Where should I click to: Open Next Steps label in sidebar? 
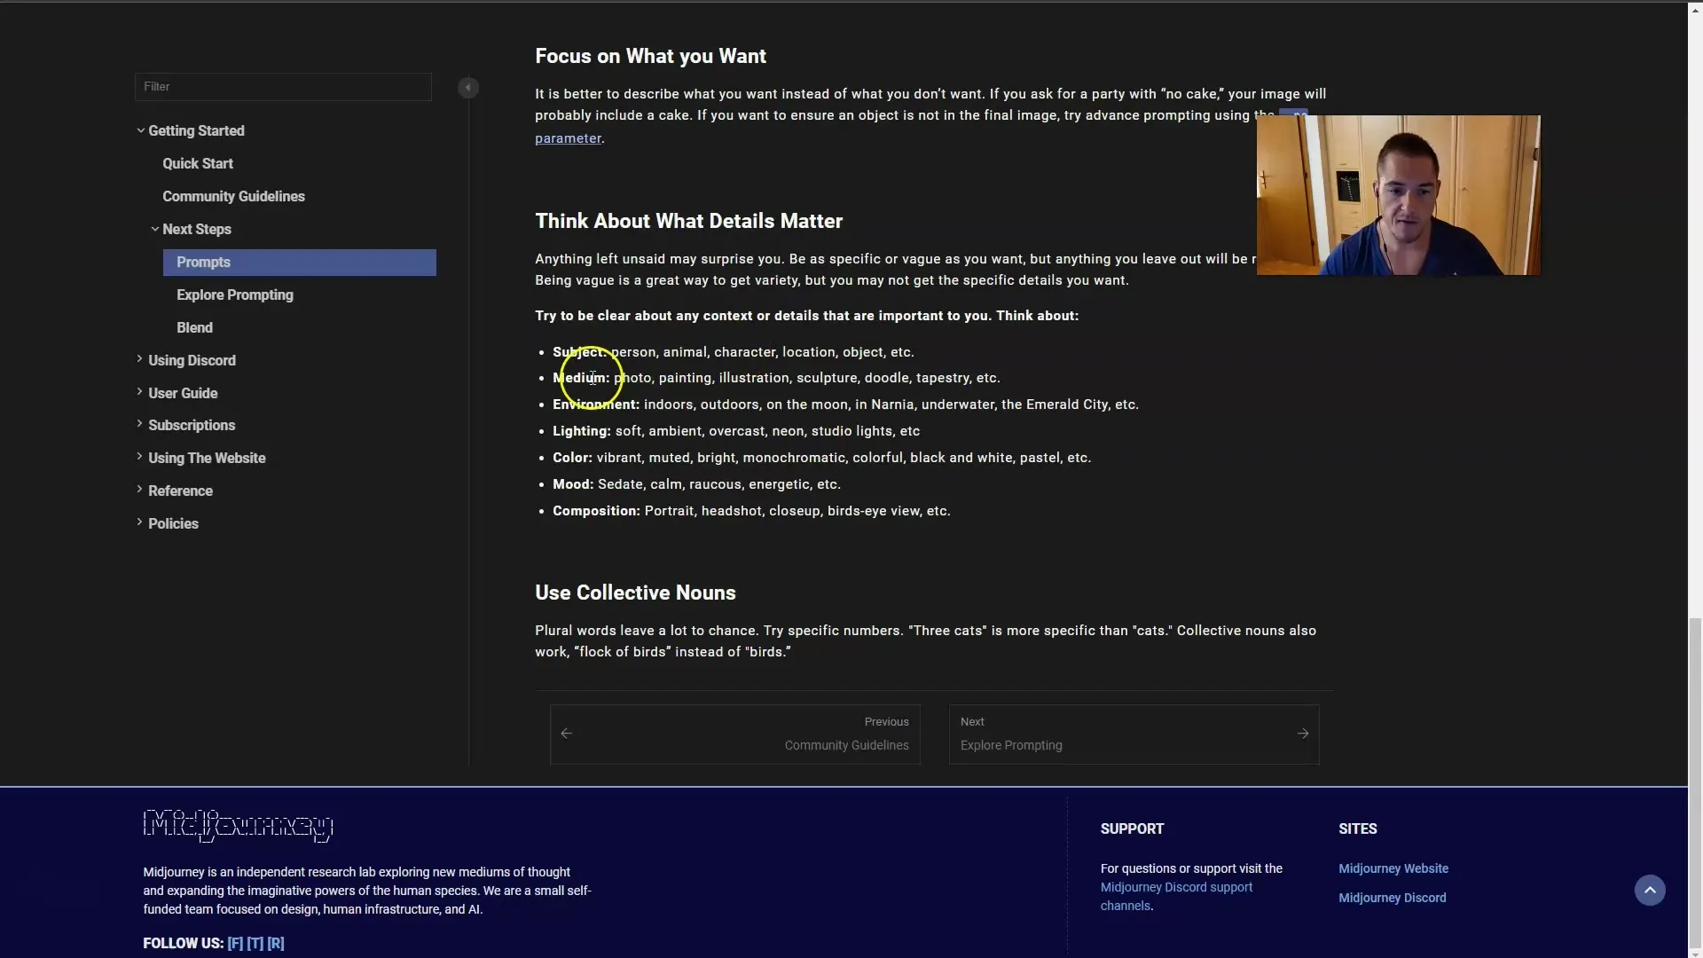197,230
